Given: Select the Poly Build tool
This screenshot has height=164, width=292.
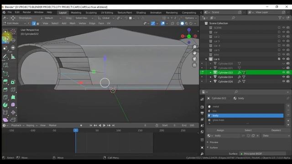Looking at the screenshot, I should 13,97.
